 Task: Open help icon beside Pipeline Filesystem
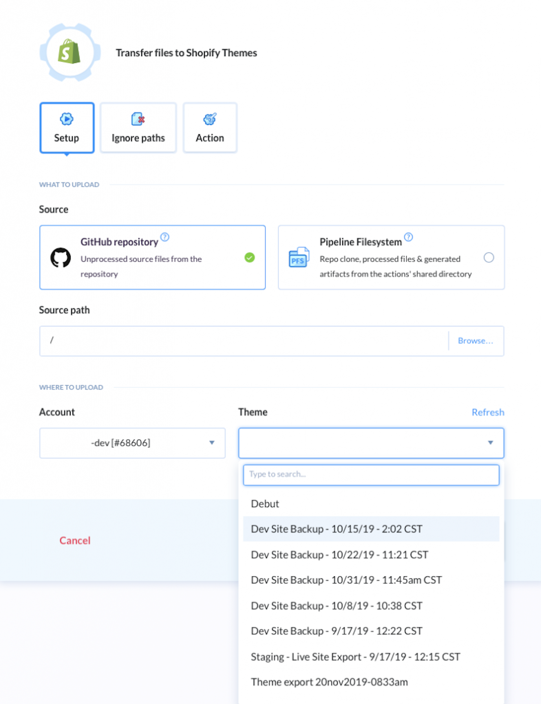(x=408, y=237)
